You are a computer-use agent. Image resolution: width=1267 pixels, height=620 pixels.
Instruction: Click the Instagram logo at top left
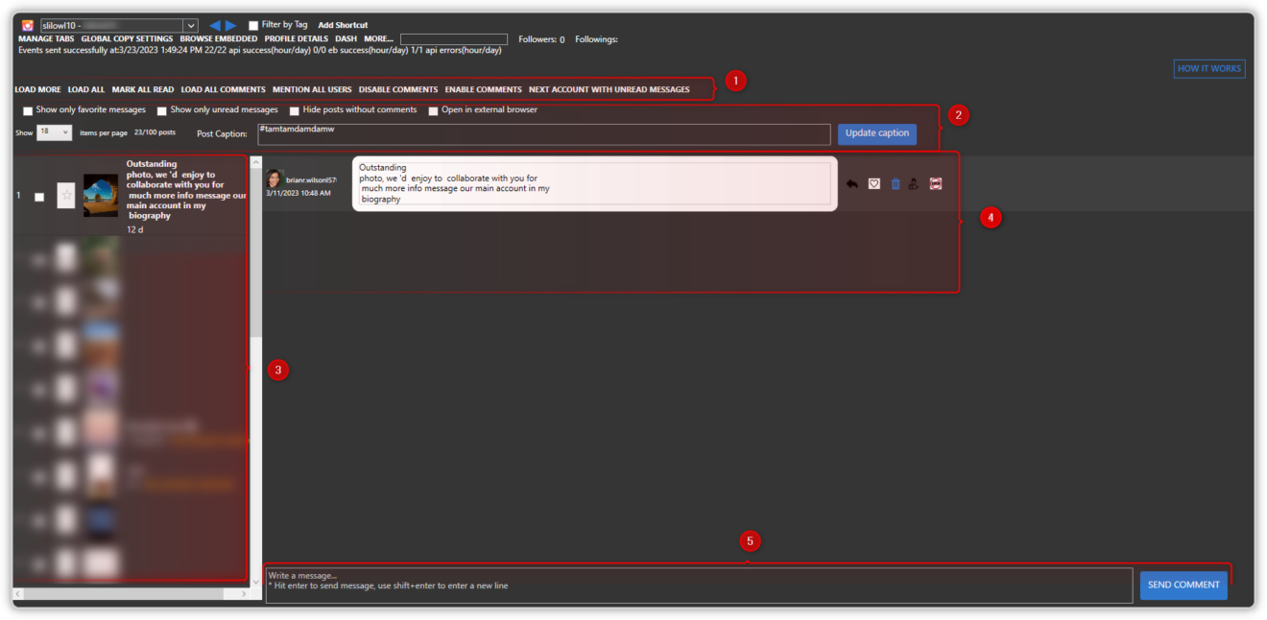(x=28, y=24)
